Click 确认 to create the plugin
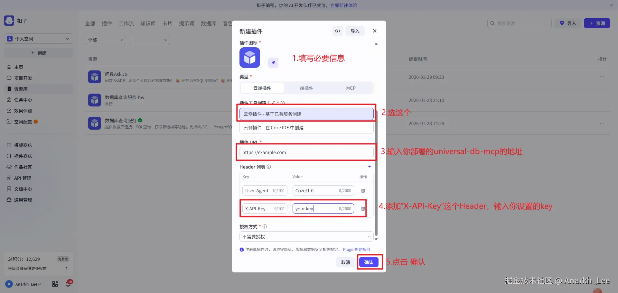This screenshot has height=293, width=618. tap(369, 262)
